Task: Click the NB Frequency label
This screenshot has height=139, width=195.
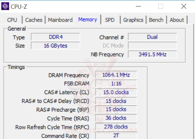Action: pyautogui.click(x=107, y=55)
